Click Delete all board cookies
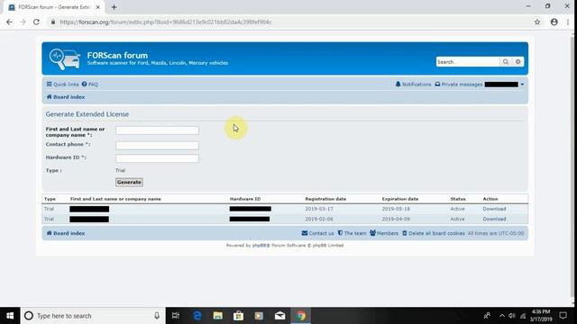Image resolution: width=577 pixels, height=324 pixels. [x=433, y=233]
